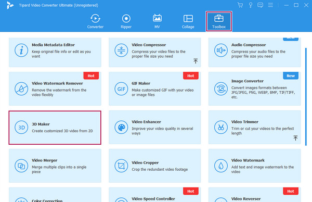312x202 pixels.
Task: Open the hamburger menu
Action: pyautogui.click(x=270, y=5)
